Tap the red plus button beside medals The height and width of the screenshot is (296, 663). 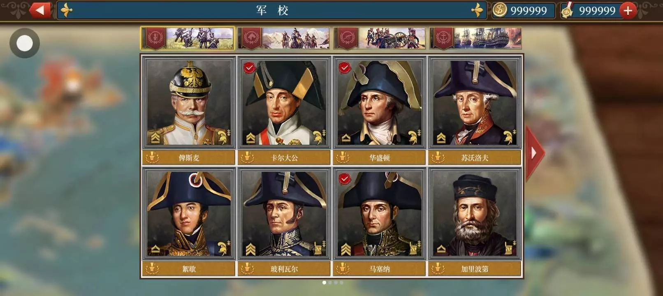click(628, 11)
